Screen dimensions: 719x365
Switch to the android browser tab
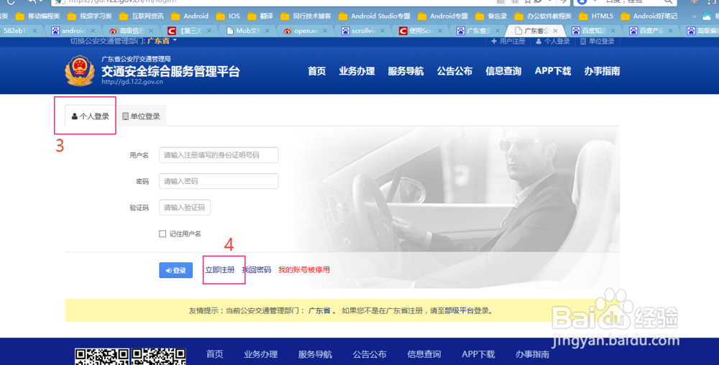(73, 31)
